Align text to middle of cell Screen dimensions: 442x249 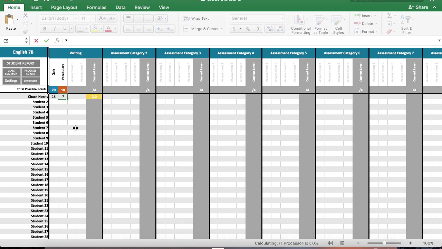point(138,18)
